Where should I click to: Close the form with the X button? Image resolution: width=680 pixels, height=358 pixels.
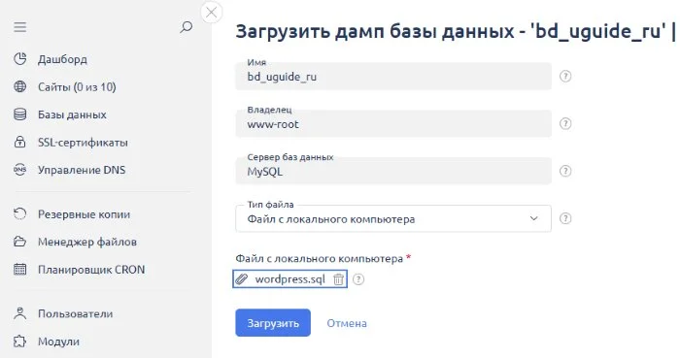click(211, 13)
